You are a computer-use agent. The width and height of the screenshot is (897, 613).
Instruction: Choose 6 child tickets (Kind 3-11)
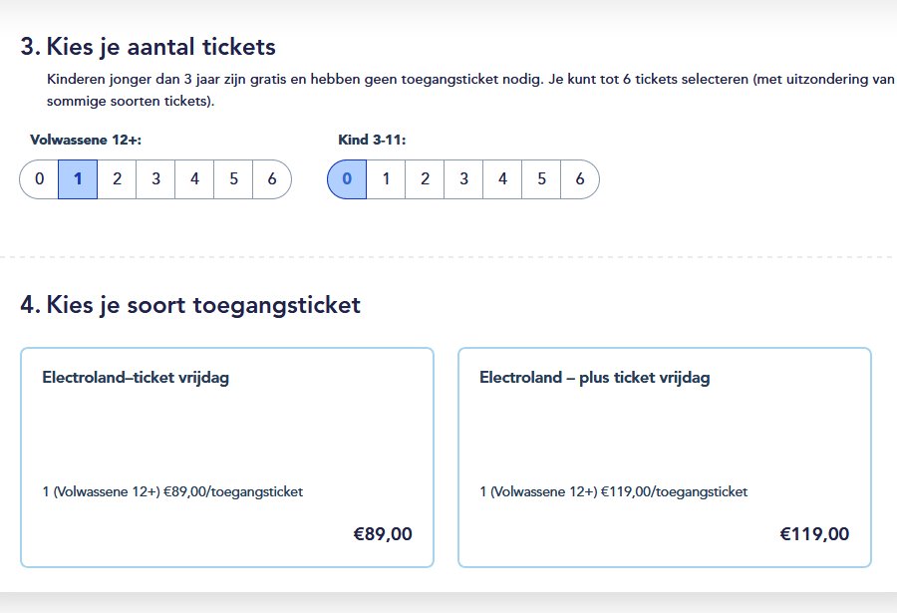[x=579, y=179]
